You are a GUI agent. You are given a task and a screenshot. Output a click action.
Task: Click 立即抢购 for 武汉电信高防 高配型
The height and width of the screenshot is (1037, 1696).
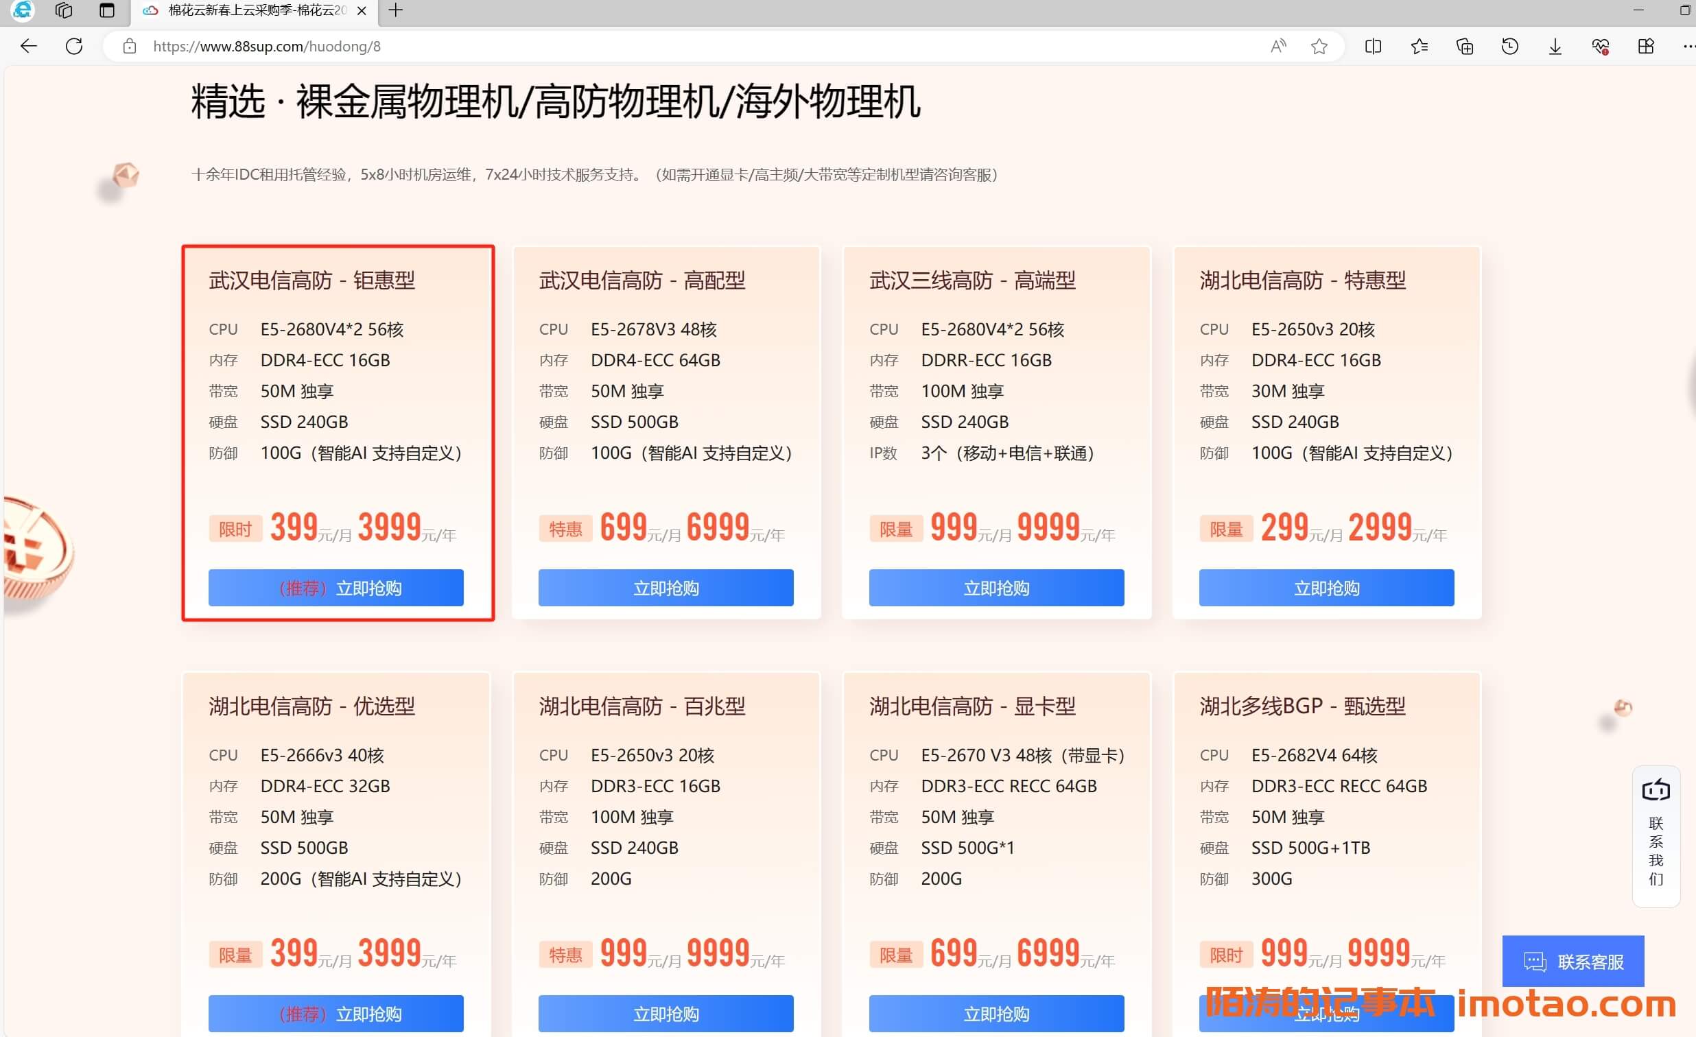tap(666, 588)
